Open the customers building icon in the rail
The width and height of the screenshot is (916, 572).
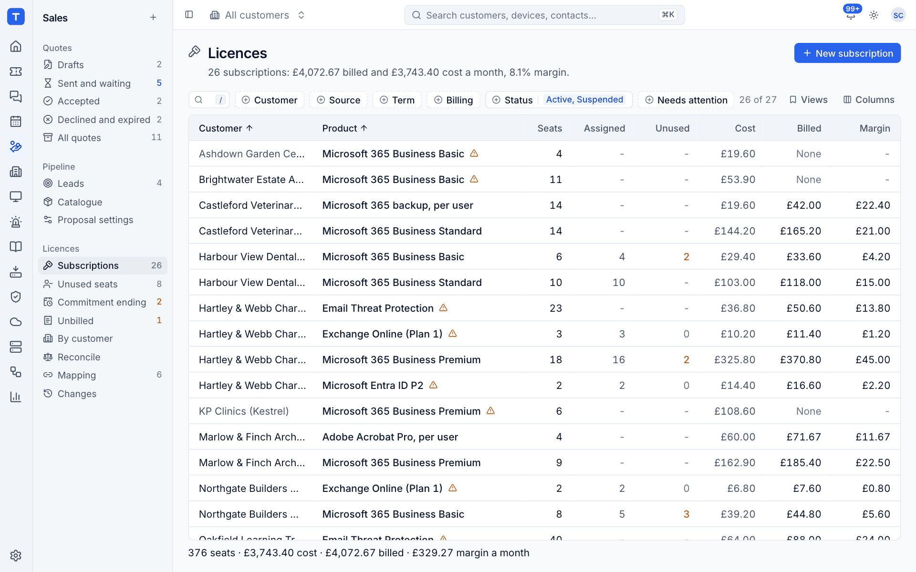coord(16,172)
